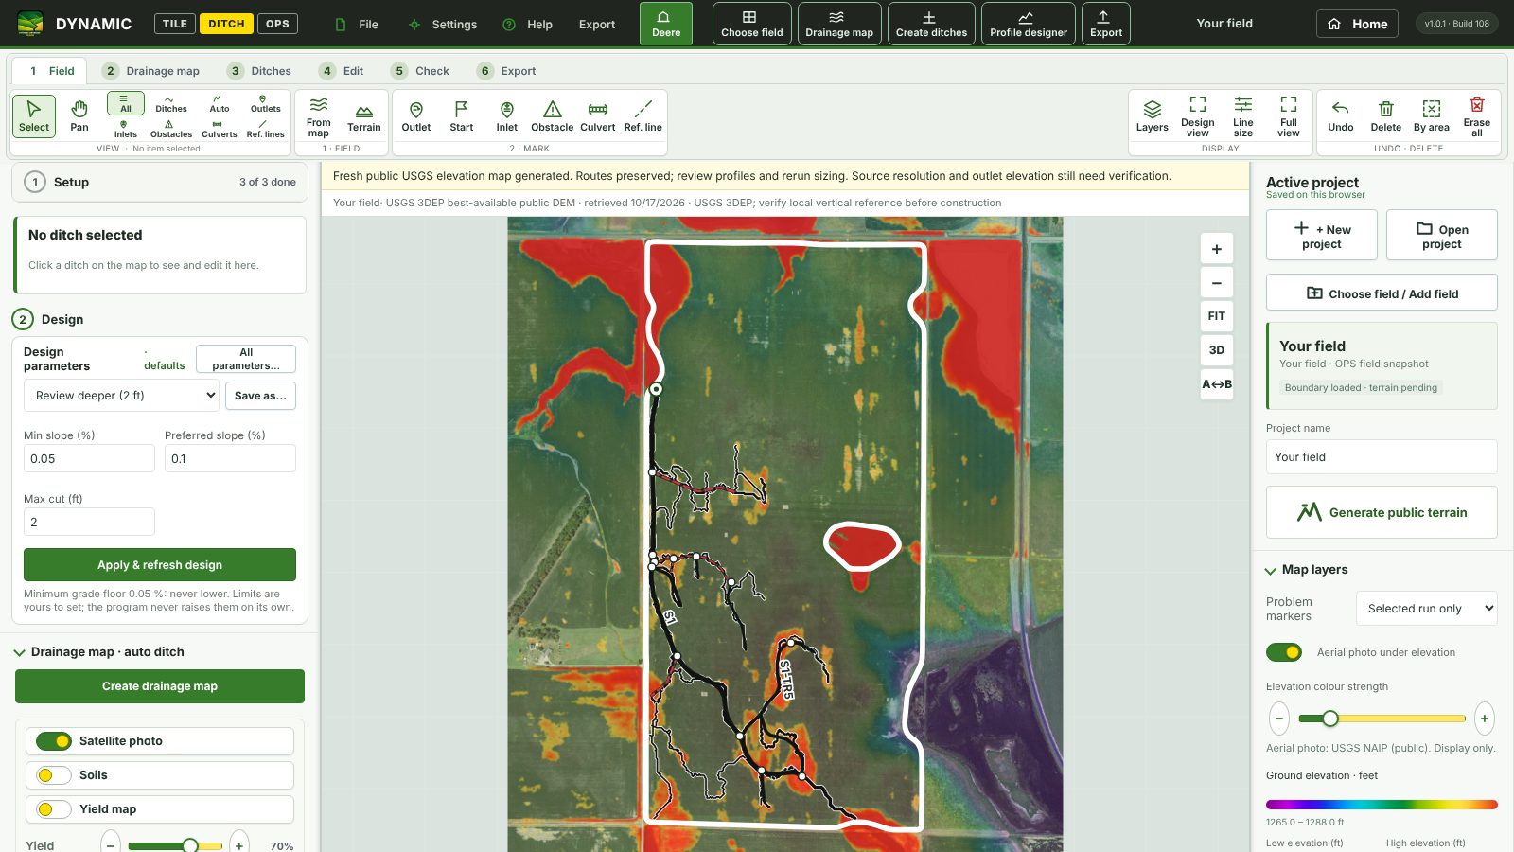The height and width of the screenshot is (852, 1514).
Task: Enter Full view mode
Action: click(1288, 117)
